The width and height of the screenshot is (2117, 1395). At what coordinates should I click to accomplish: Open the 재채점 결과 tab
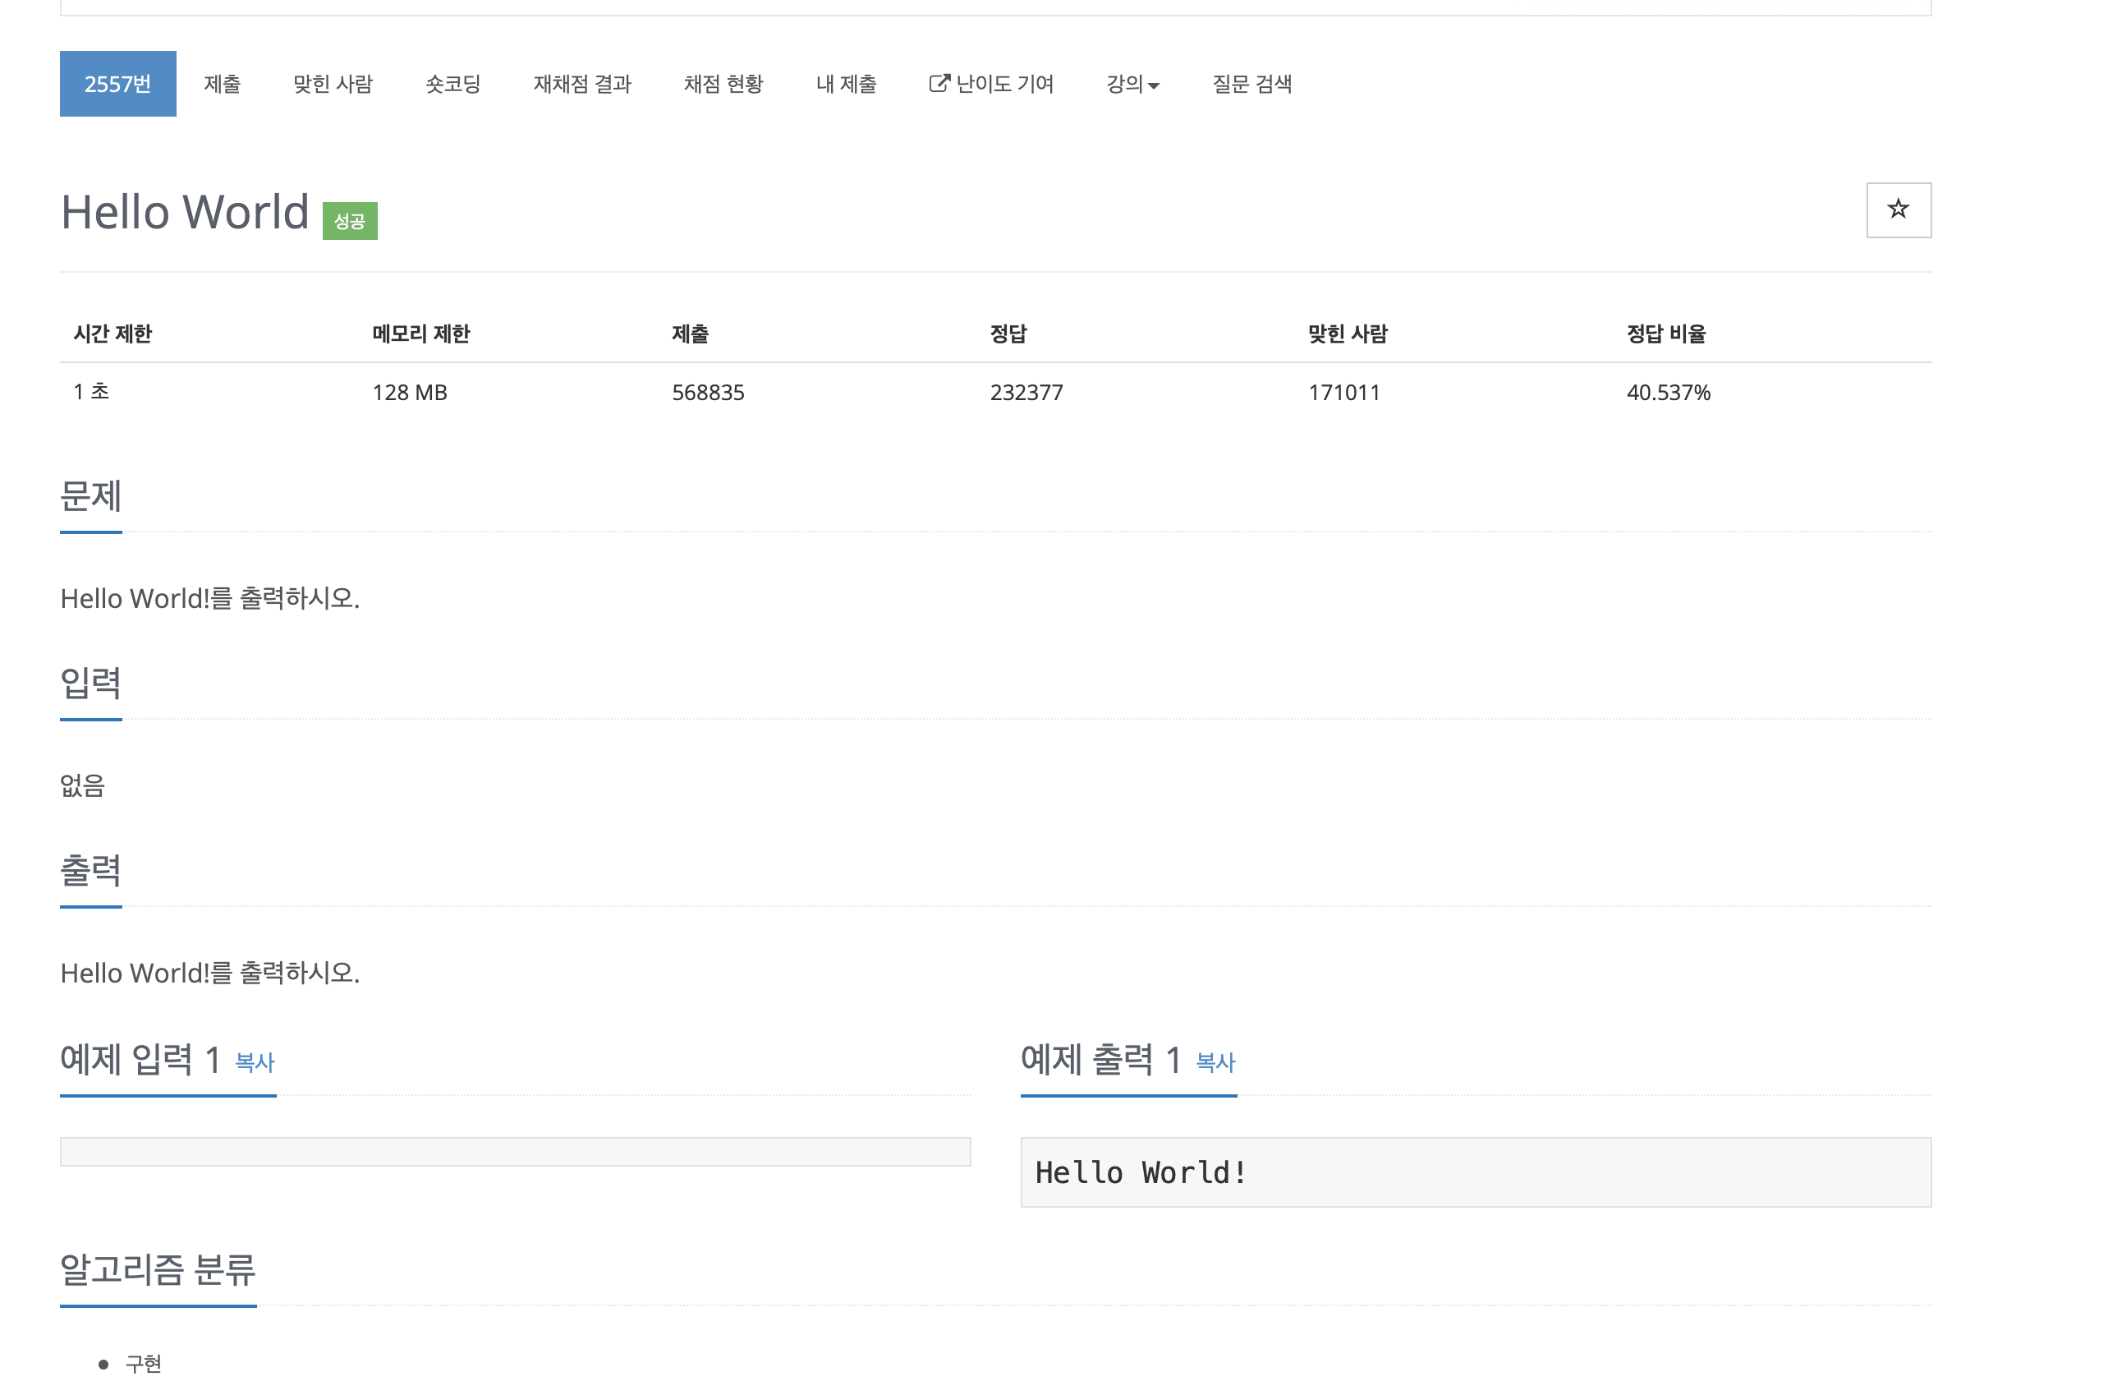581,84
